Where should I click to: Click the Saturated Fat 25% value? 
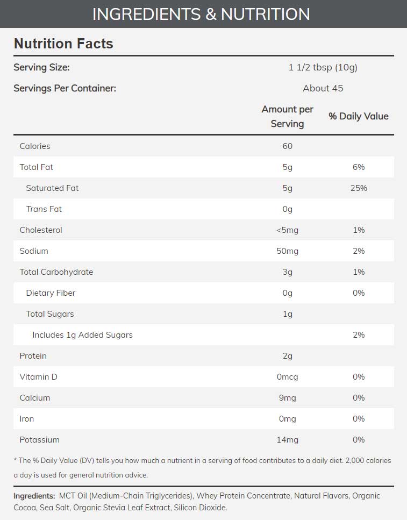[x=359, y=188]
